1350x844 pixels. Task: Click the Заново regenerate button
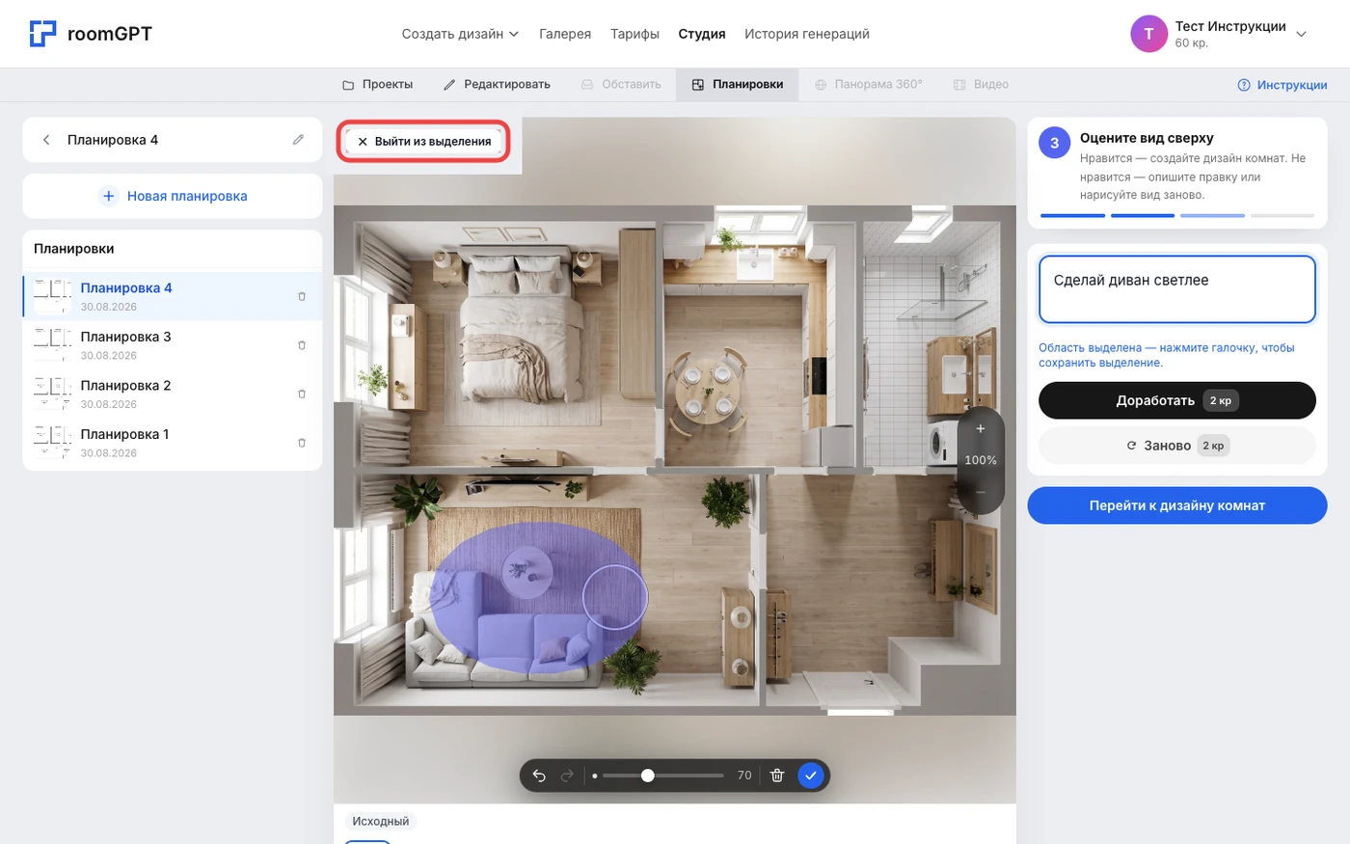tap(1177, 446)
